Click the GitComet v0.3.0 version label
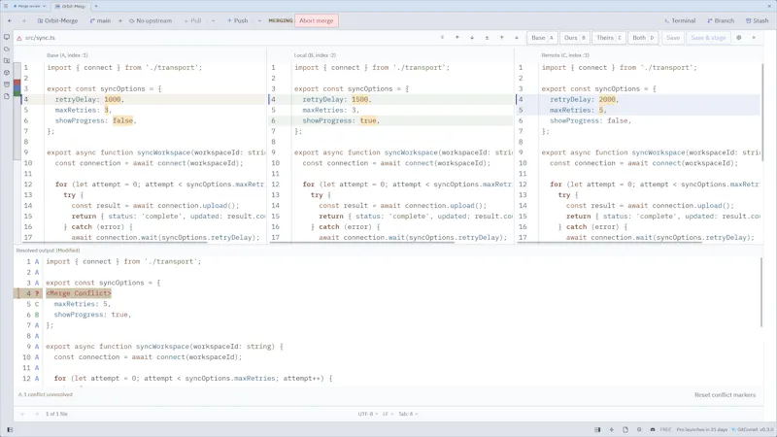 [752, 429]
